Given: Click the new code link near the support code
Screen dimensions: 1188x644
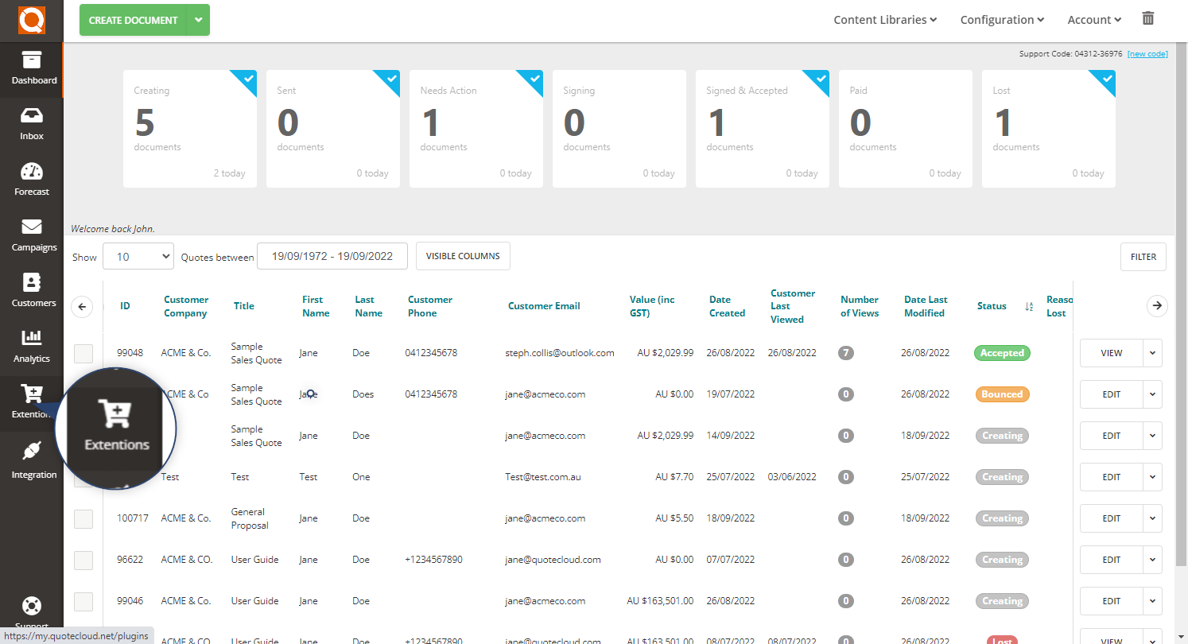Looking at the screenshot, I should click(x=1147, y=53).
